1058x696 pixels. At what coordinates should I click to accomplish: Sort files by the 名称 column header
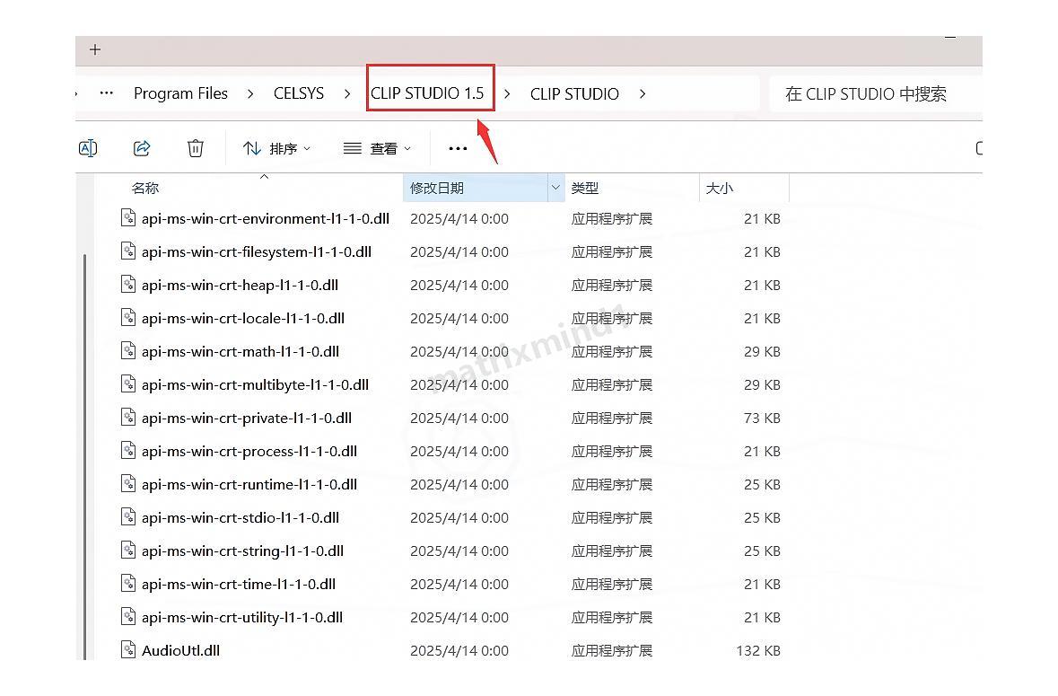click(x=145, y=189)
